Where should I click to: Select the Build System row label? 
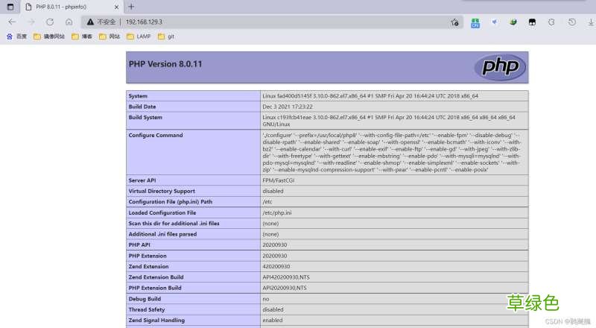click(x=145, y=117)
